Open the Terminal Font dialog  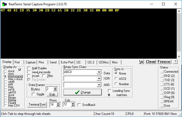[37, 105]
